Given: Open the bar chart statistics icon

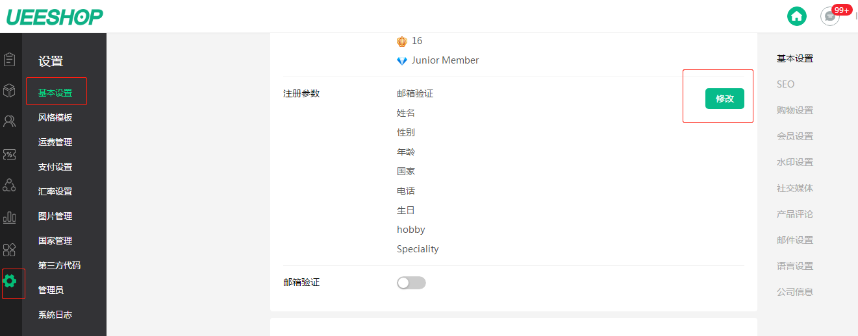Looking at the screenshot, I should pyautogui.click(x=10, y=217).
